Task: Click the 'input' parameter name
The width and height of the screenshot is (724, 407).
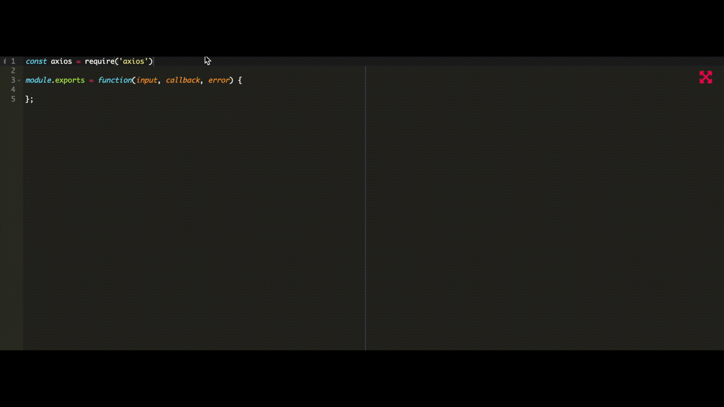Action: coord(147,80)
